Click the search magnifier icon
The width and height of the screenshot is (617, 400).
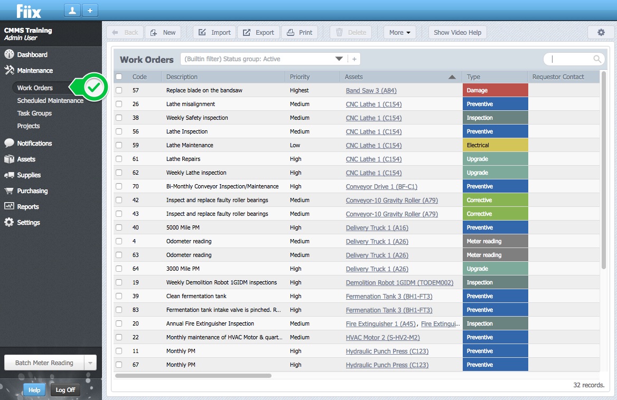(x=597, y=59)
